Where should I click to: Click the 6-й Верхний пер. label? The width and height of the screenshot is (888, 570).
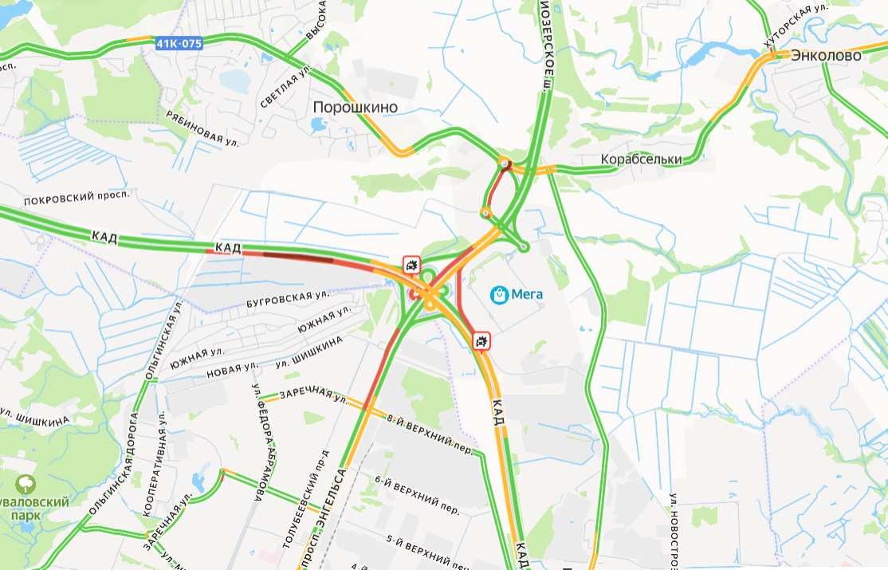point(417,494)
